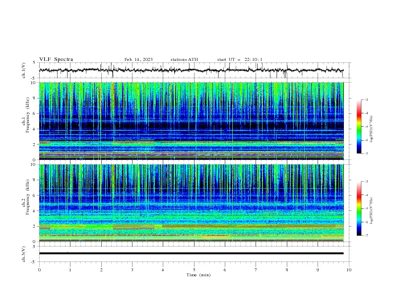Click the ch.1 "Frequency (kHz)" axis label
393x303 pixels.
pyautogui.click(x=28, y=115)
